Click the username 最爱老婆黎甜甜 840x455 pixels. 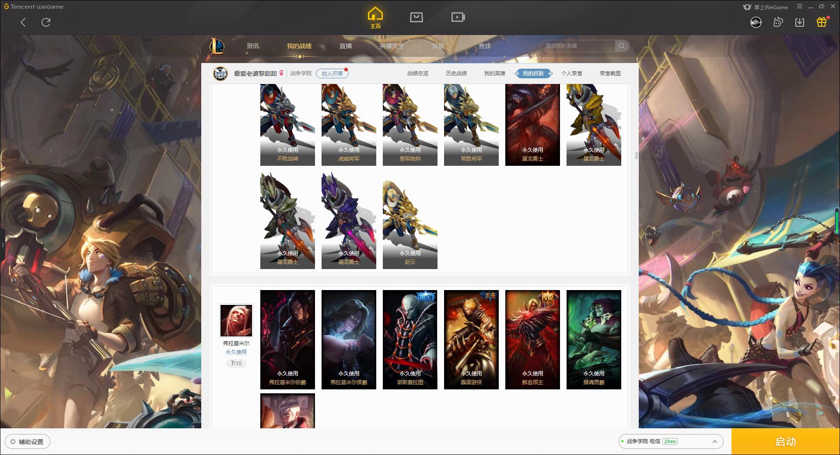[255, 73]
